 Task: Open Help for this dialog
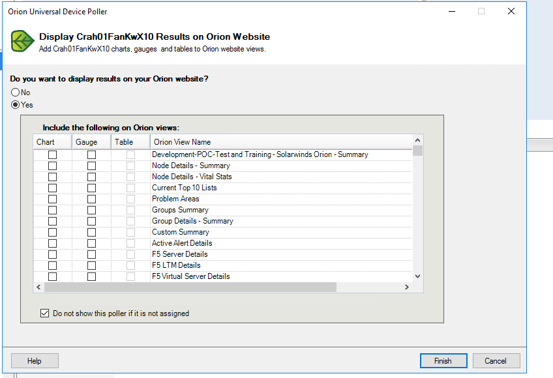pos(35,360)
